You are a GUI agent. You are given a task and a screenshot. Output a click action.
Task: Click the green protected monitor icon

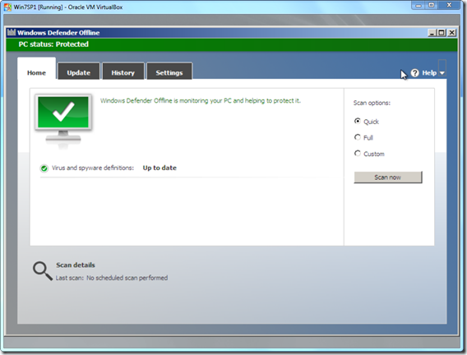click(x=63, y=121)
